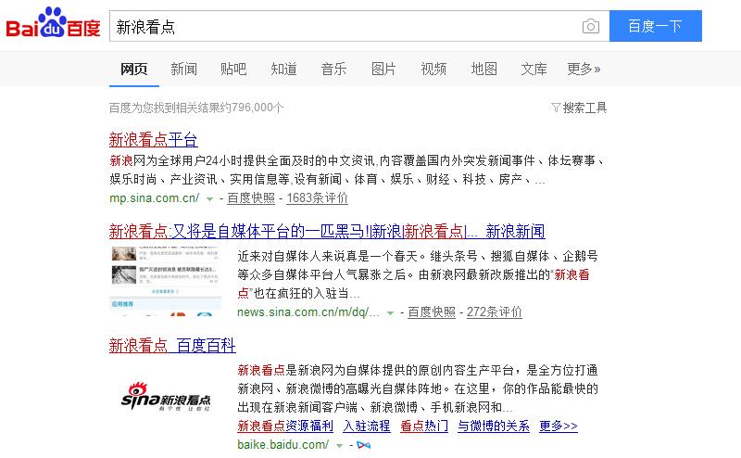Open the 更多» menu tab
This screenshot has width=741, height=458.
click(584, 70)
